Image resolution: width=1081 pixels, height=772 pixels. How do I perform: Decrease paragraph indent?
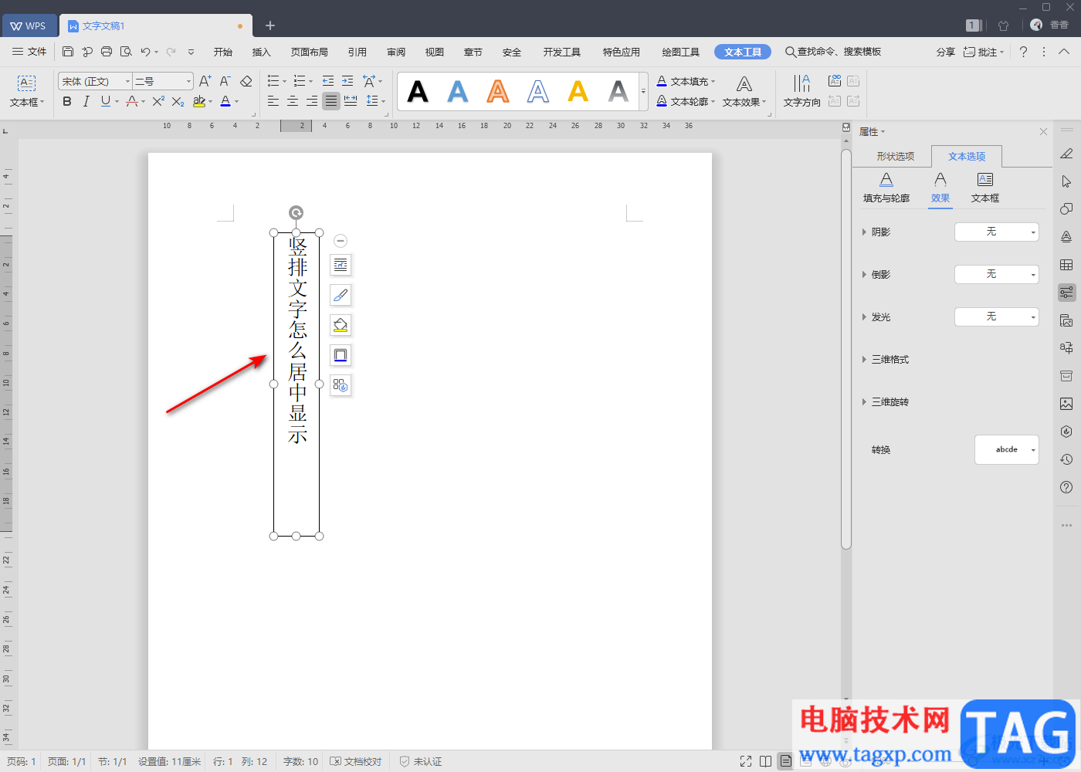click(x=328, y=81)
